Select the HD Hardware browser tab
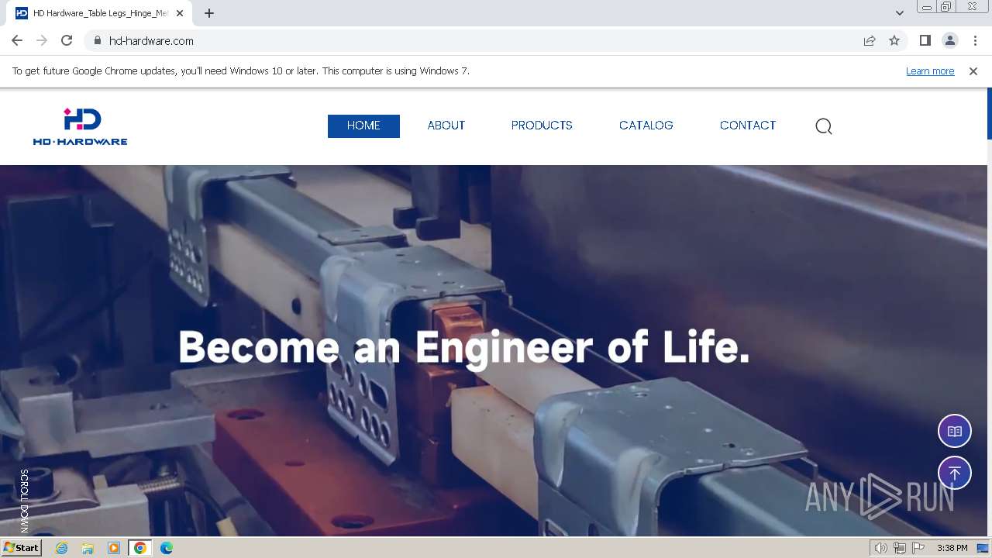Viewport: 992px width, 558px height. point(101,13)
